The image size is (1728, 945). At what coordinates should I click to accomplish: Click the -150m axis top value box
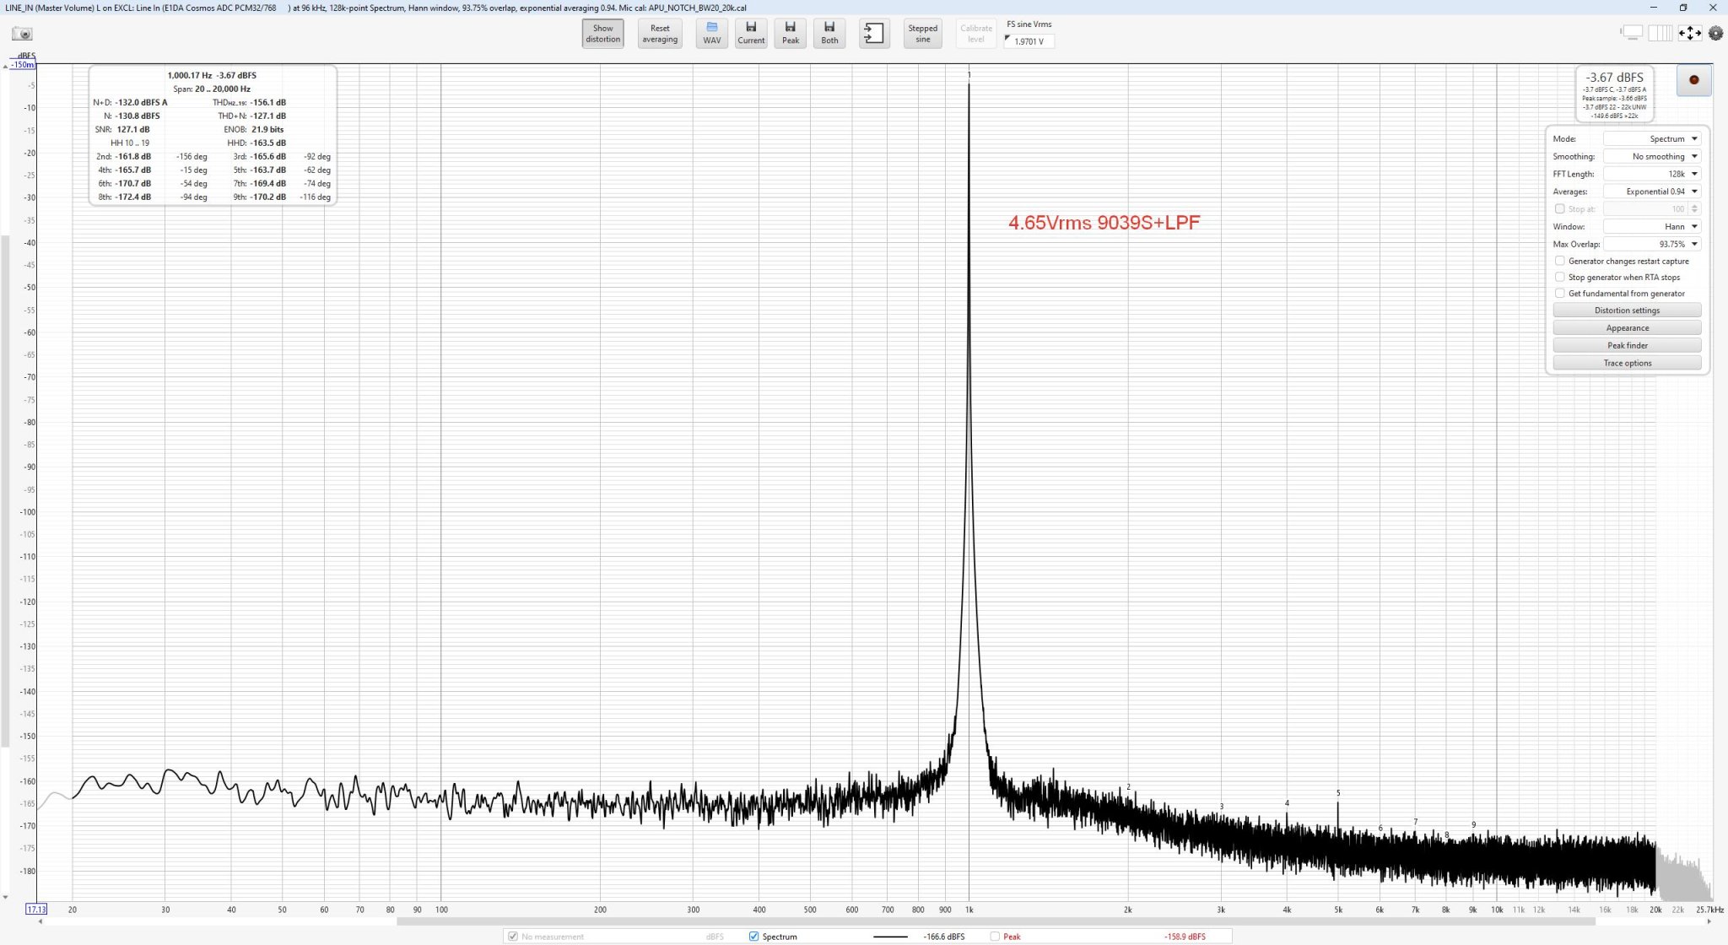coord(23,65)
